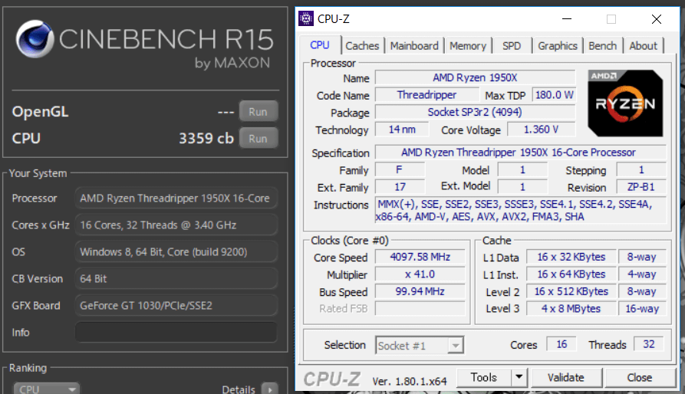Open the Graphics tab
The image size is (685, 394).
558,46
